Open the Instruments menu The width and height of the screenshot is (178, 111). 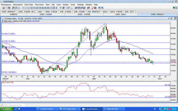coord(18,5)
